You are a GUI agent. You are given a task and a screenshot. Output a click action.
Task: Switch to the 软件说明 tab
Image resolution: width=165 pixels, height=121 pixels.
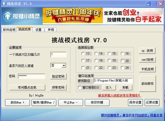tap(9, 30)
